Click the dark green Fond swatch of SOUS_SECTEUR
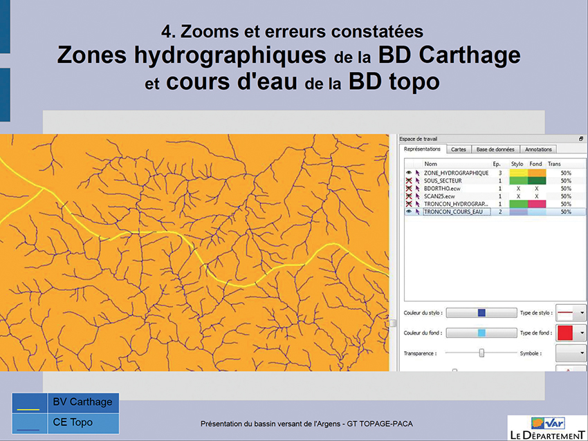This screenshot has height=441, width=588. [x=537, y=180]
